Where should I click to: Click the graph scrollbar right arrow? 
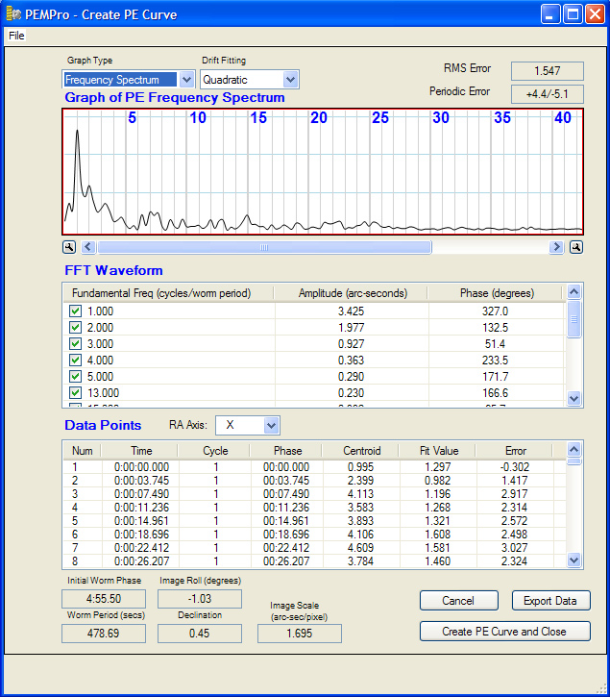[x=556, y=247]
